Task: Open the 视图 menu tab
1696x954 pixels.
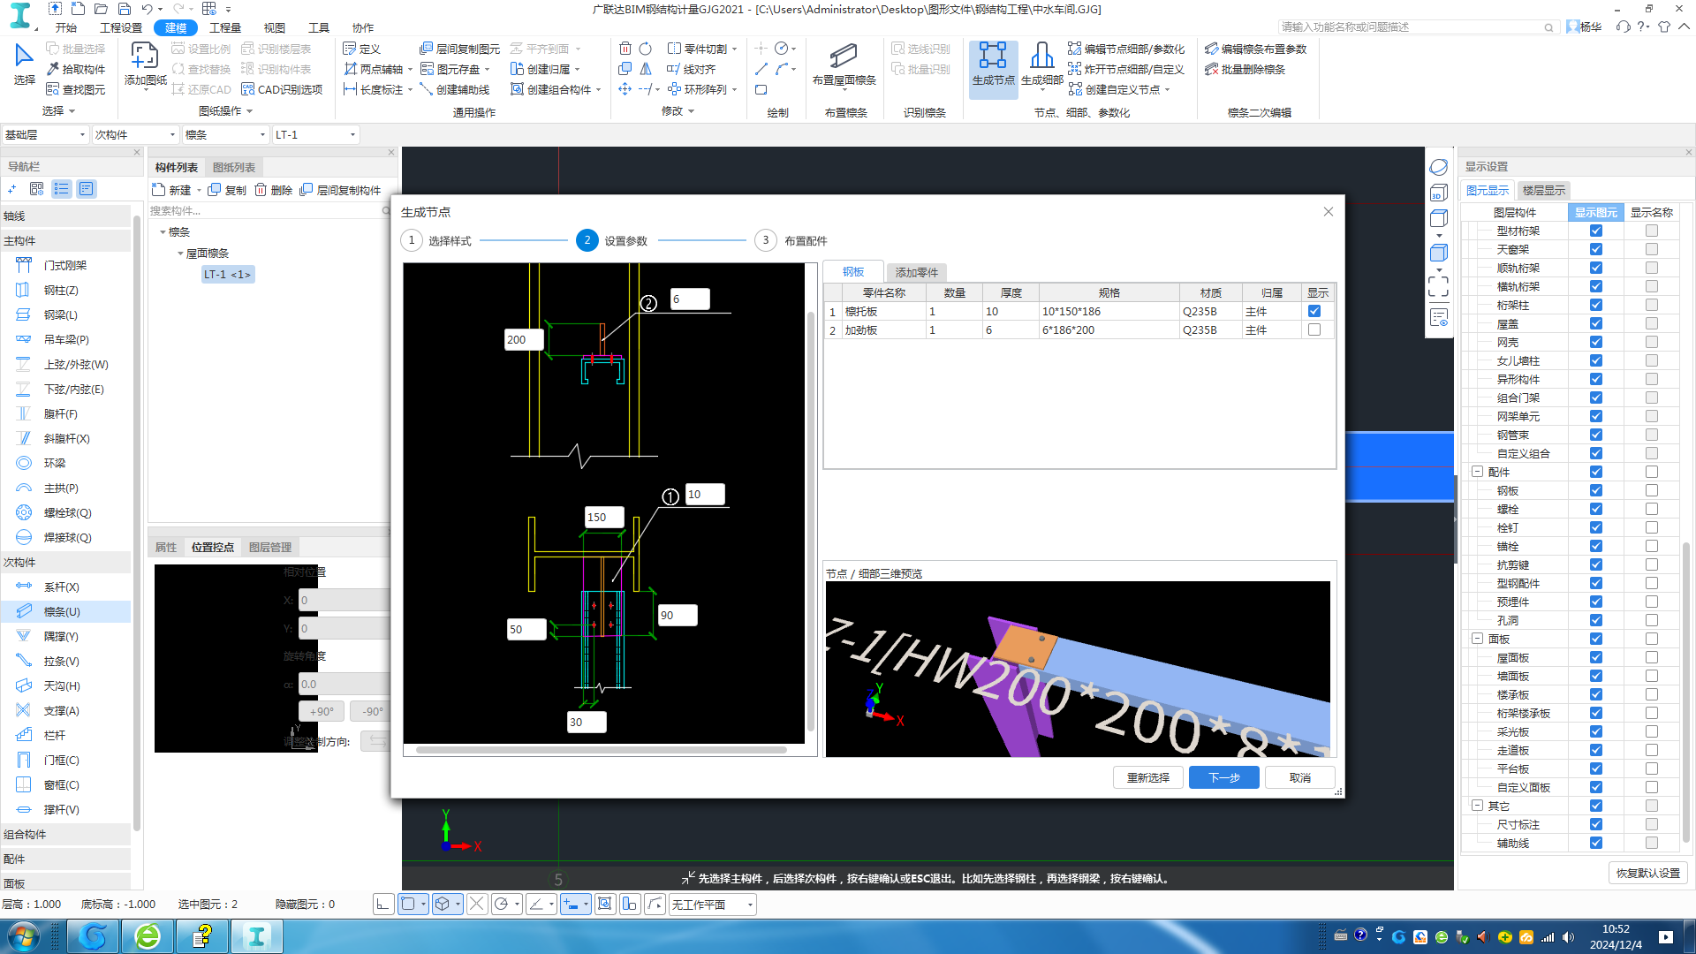Action: (x=275, y=27)
